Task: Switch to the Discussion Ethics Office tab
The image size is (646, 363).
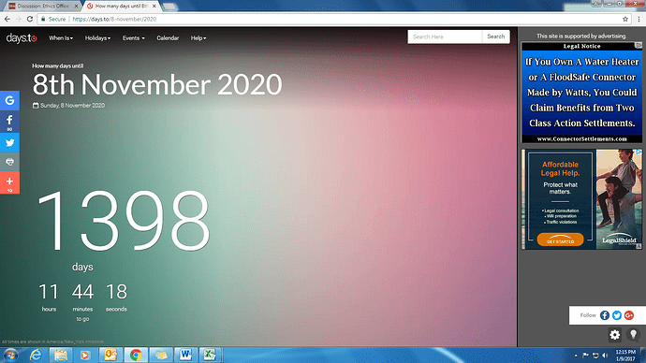Action: tap(43, 7)
